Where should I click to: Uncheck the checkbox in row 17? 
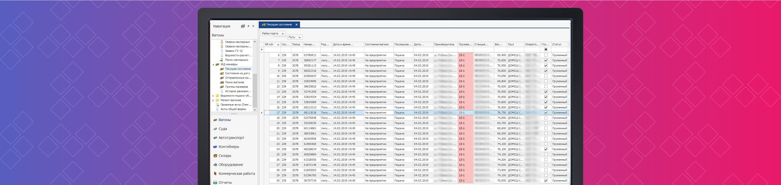[x=546, y=113]
